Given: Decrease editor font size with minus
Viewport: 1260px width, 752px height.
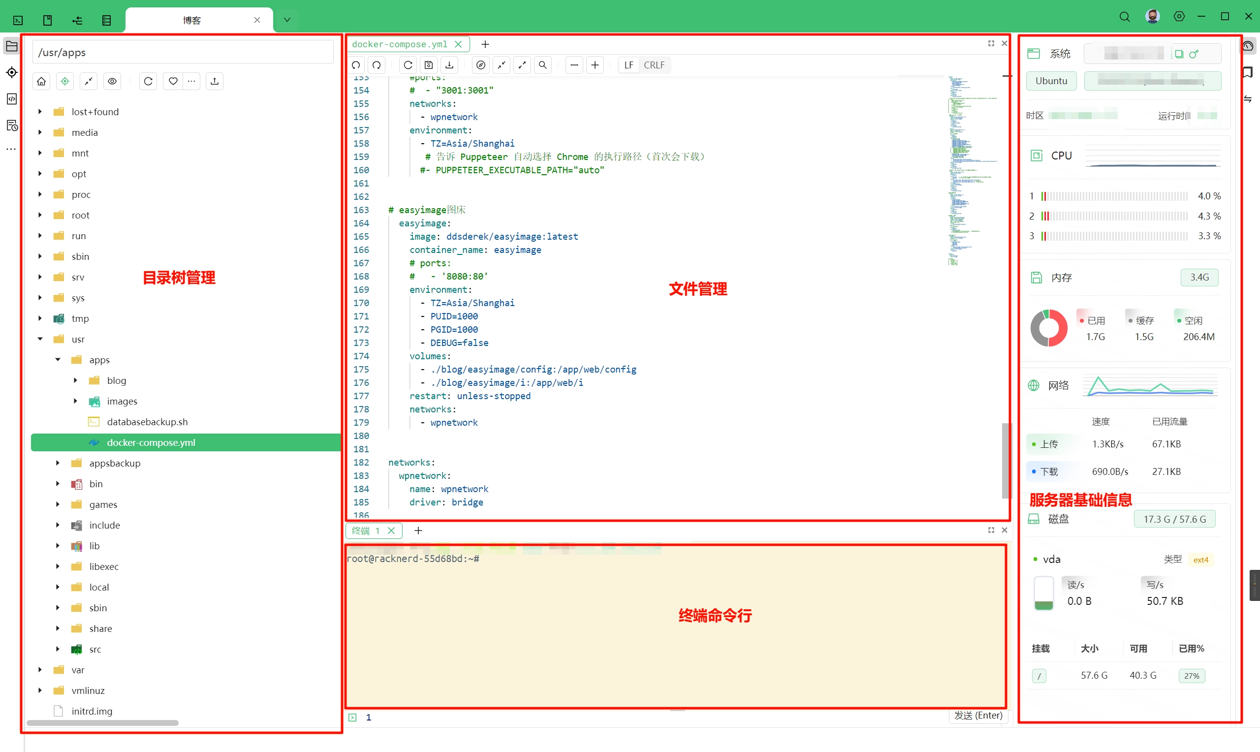Looking at the screenshot, I should (x=574, y=65).
